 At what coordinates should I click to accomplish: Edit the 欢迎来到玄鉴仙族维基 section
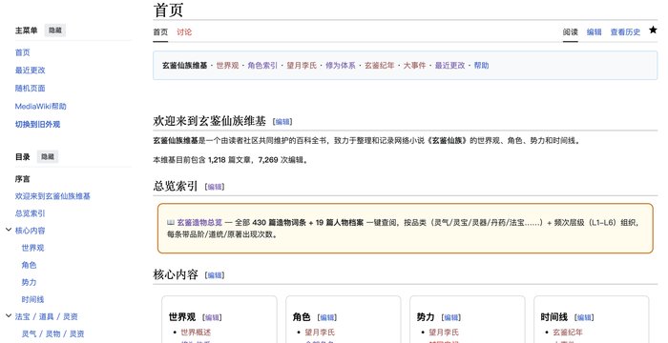click(282, 122)
